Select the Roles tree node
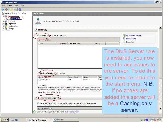This screenshot has height=122, width=163. [10, 16]
